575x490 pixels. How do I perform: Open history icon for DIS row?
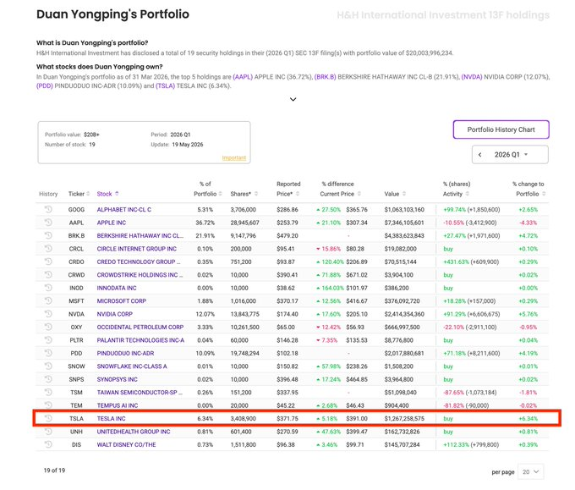48,444
